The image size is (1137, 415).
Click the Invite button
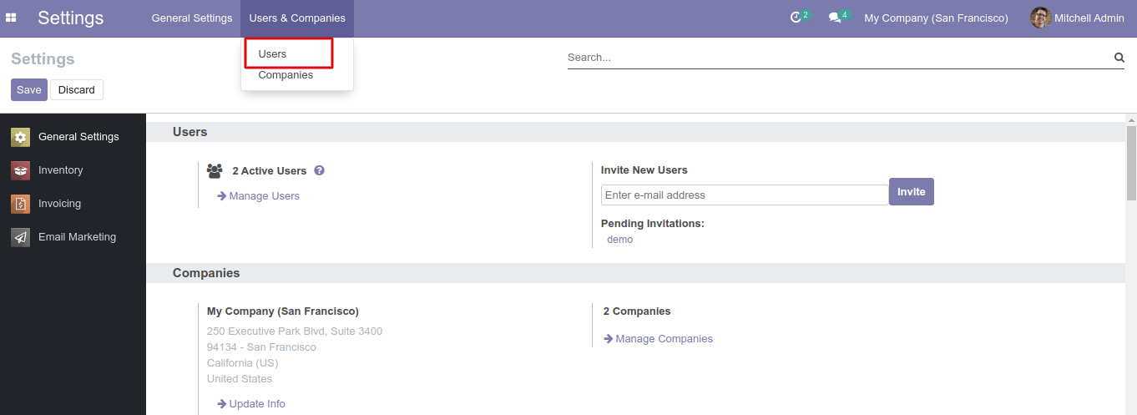pyautogui.click(x=911, y=192)
